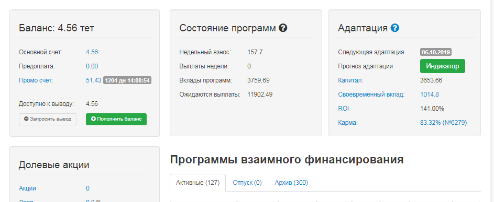Request withdrawal with Запросить вывод button
The image size is (494, 202).
click(48, 119)
